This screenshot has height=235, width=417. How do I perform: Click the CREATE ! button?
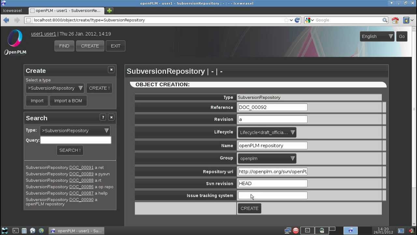click(99, 88)
